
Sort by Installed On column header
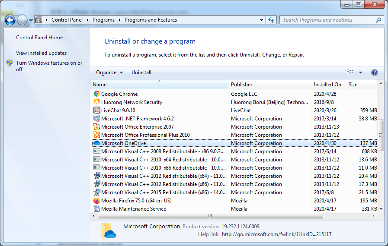coord(328,85)
